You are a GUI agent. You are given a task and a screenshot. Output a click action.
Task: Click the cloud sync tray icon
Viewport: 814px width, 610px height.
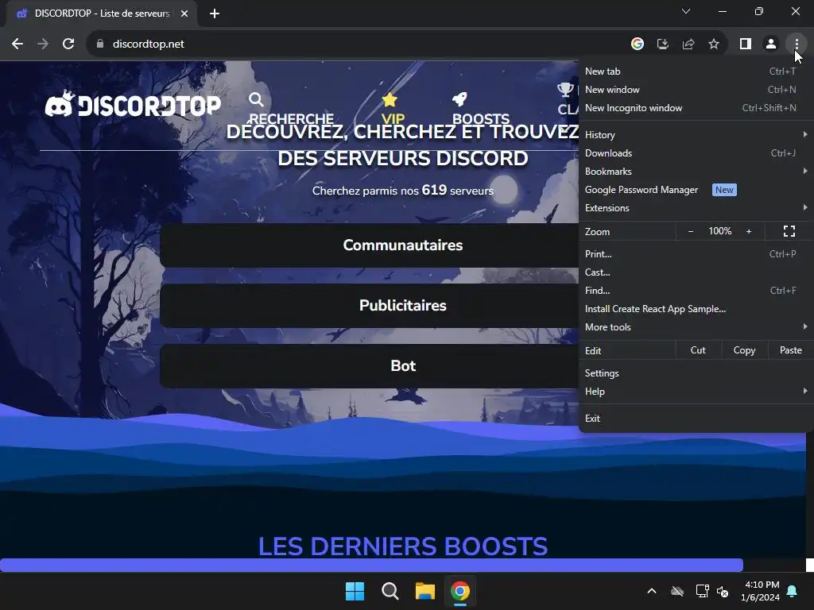677,591
